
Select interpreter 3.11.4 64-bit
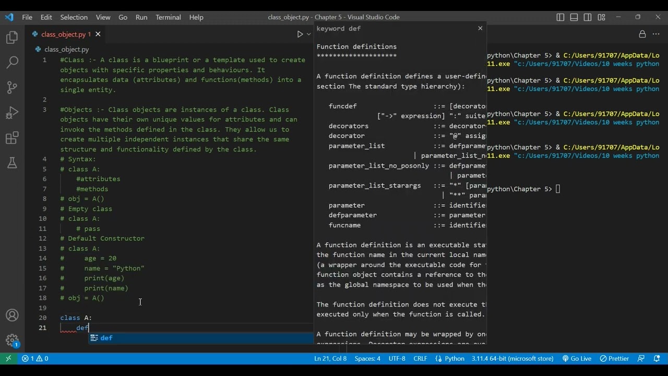pyautogui.click(x=512, y=359)
